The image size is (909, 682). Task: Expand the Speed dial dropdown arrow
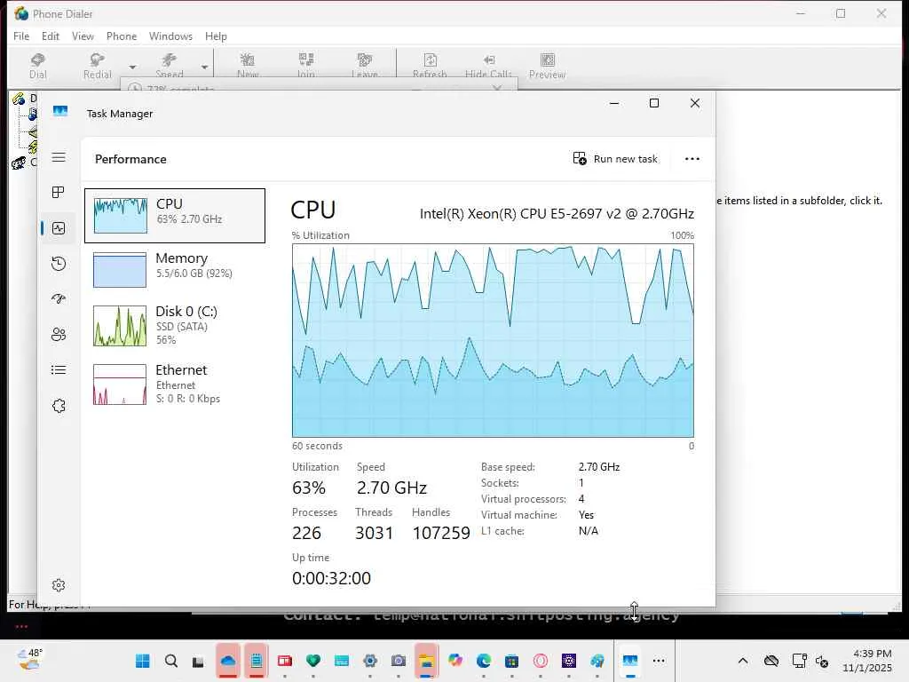[x=205, y=67]
